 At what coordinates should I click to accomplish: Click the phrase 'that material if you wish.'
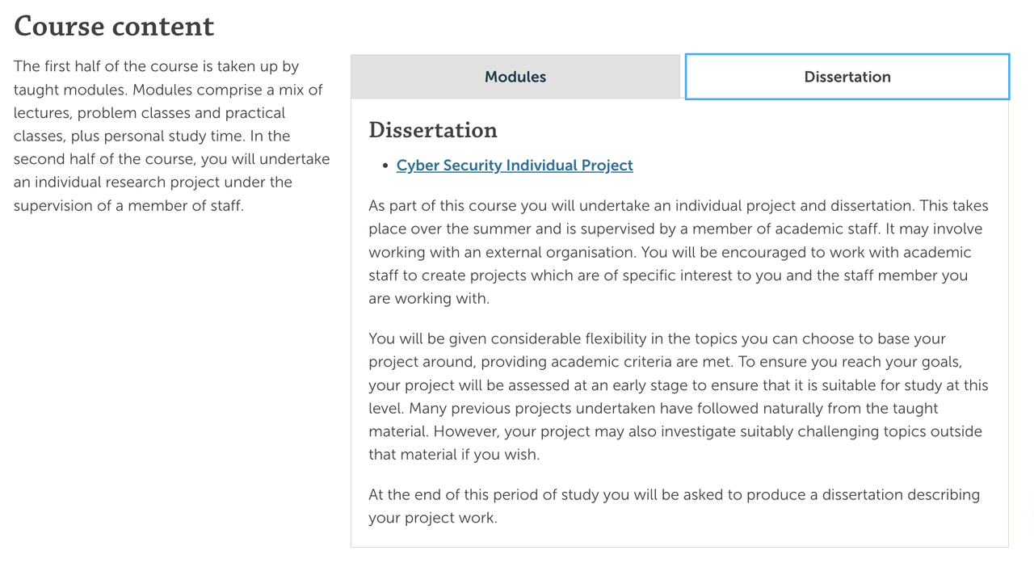[x=454, y=455]
